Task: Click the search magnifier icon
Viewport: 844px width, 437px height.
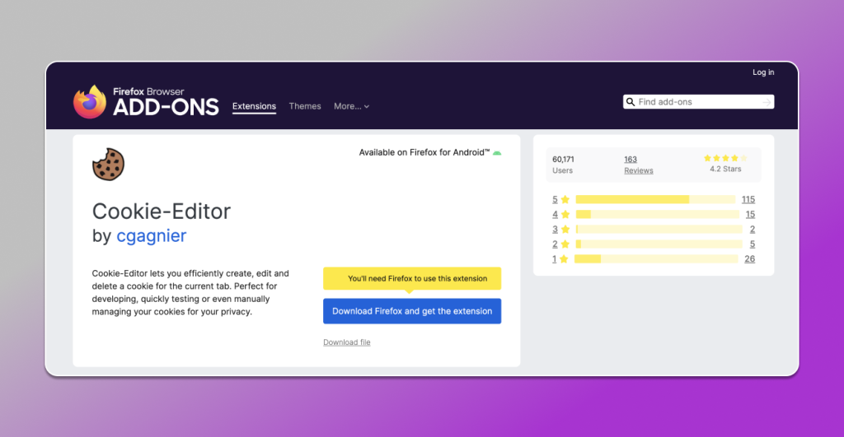Action: coord(631,102)
